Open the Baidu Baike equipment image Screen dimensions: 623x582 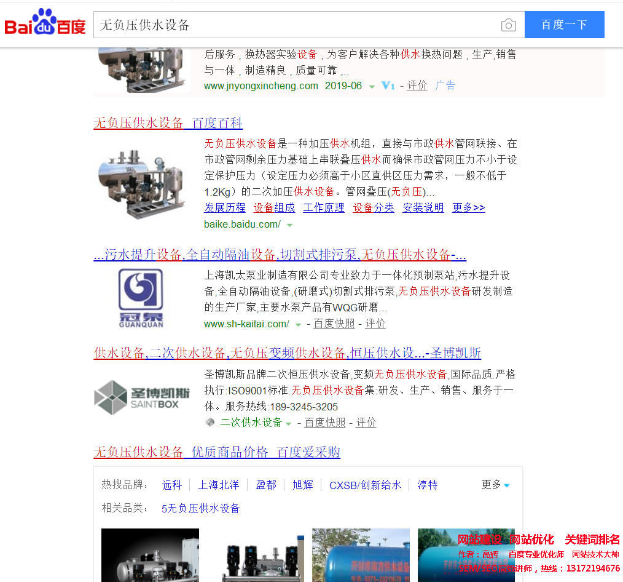click(x=142, y=178)
